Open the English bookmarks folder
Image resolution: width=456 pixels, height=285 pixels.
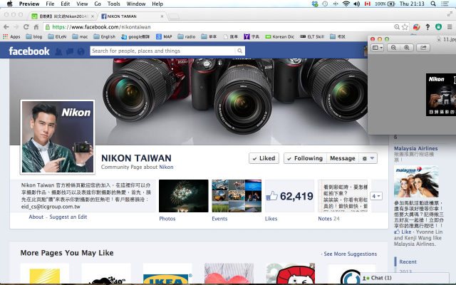point(105,36)
